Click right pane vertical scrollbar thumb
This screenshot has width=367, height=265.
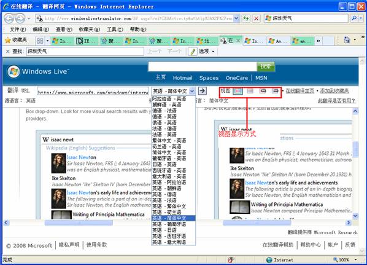(x=355, y=149)
